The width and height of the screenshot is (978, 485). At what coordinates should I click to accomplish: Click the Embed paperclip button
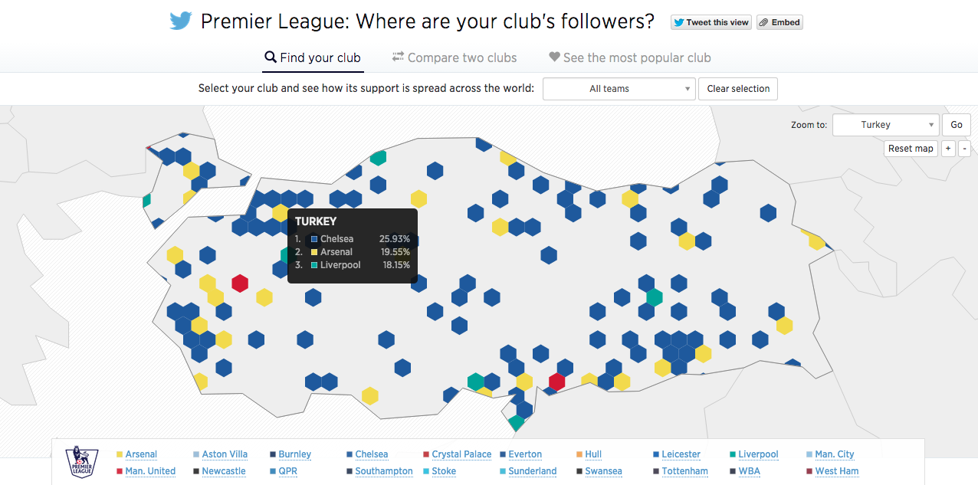[x=779, y=22]
